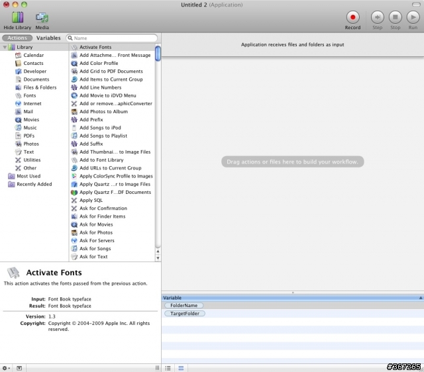The height and width of the screenshot is (372, 424).
Task: Start recording with the Record button
Action: [x=352, y=17]
